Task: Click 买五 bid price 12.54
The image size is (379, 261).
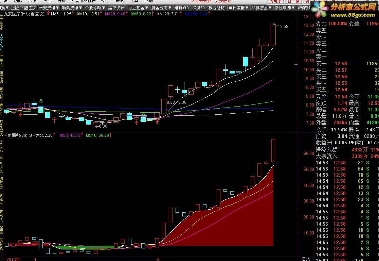Action: click(341, 89)
